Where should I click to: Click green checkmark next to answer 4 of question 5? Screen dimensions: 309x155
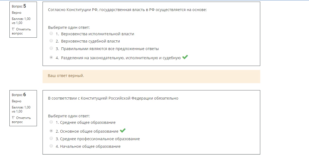tap(185, 57)
